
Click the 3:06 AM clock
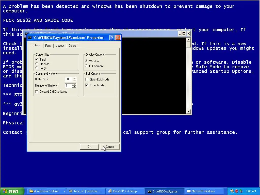pyautogui.click(x=251, y=191)
